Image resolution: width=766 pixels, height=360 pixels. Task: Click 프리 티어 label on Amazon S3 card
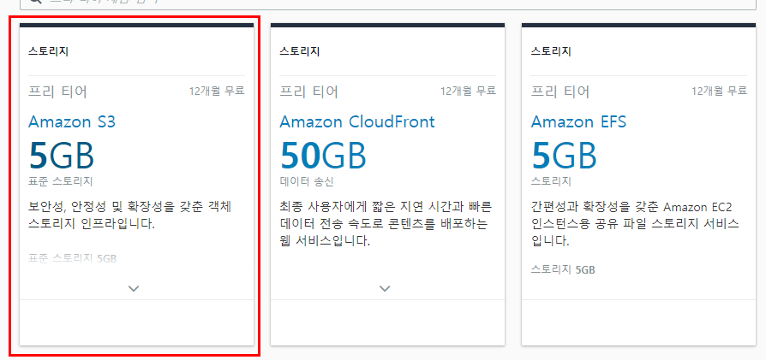(57, 91)
